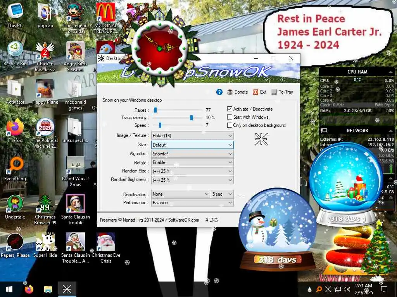Open the Performance dropdown set to Balance
The image size is (397, 297).
tap(192, 203)
